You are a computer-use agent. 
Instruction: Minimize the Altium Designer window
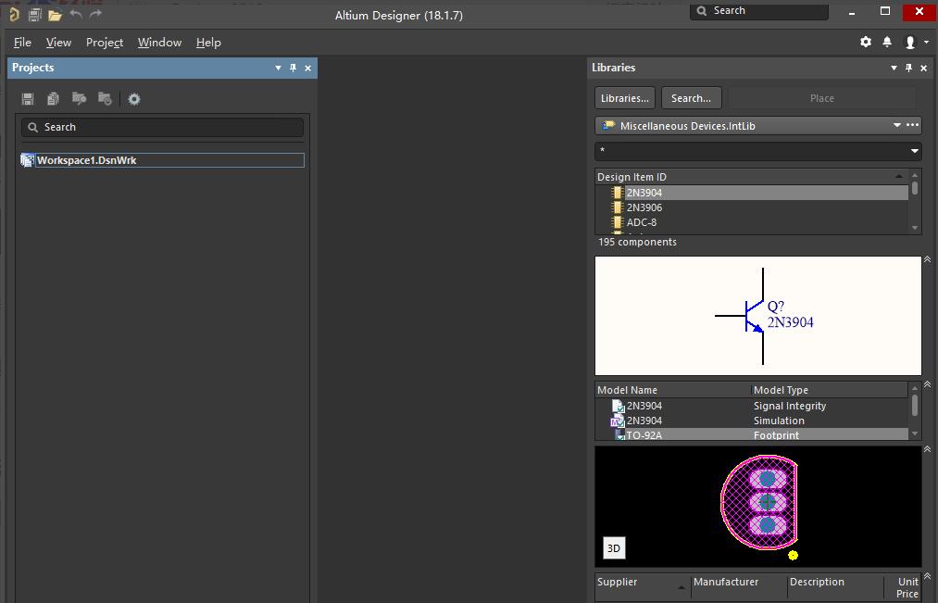(851, 12)
